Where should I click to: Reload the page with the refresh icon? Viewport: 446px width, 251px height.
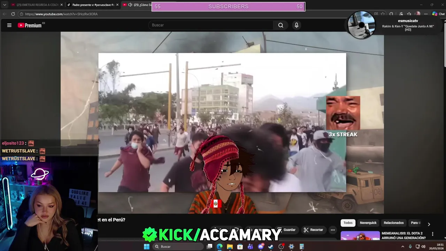[x=13, y=14]
